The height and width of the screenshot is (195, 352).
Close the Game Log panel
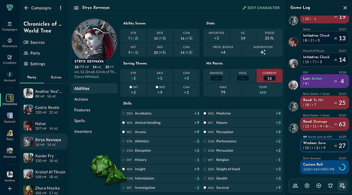(345, 8)
